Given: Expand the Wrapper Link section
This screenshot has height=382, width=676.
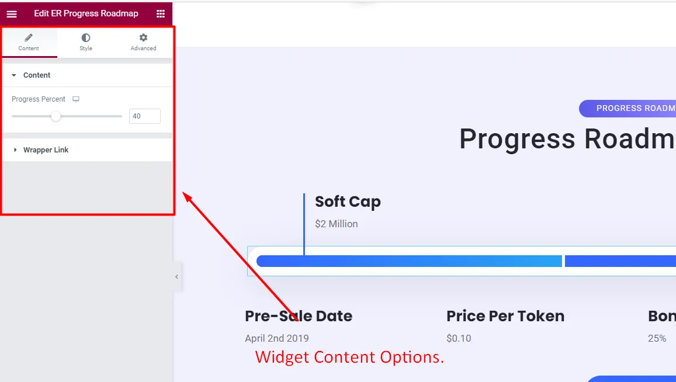Looking at the screenshot, I should 45,150.
